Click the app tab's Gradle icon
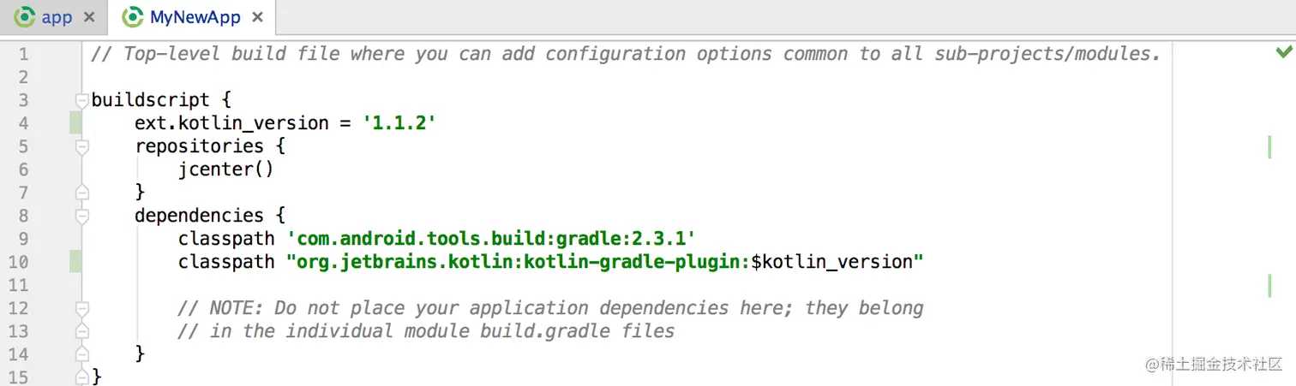Viewport: 1296px width, 386px height. coord(25,17)
